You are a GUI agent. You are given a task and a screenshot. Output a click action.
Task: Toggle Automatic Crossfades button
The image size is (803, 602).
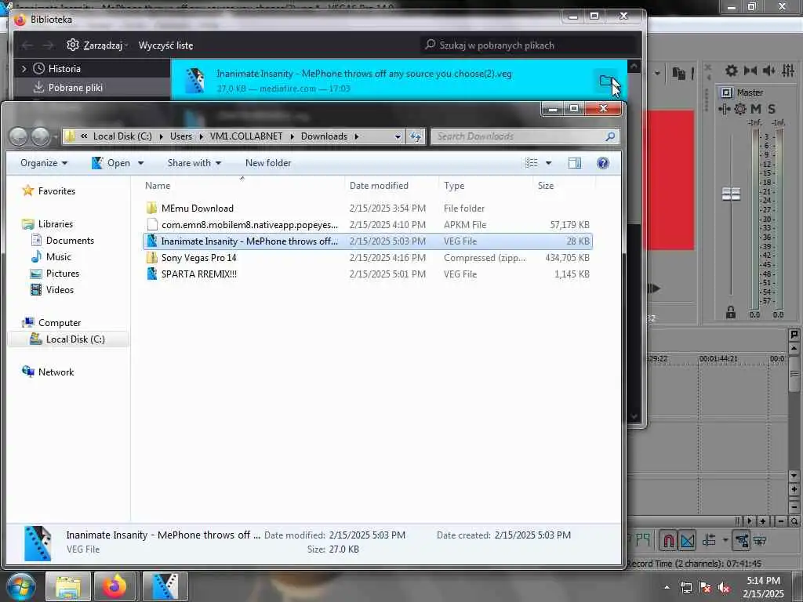click(688, 540)
